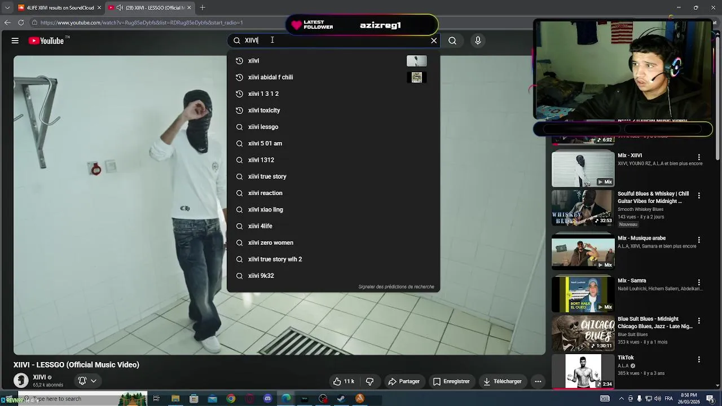Open options menu for "Mix - XIIVI"
This screenshot has width=722, height=406.
pyautogui.click(x=699, y=157)
